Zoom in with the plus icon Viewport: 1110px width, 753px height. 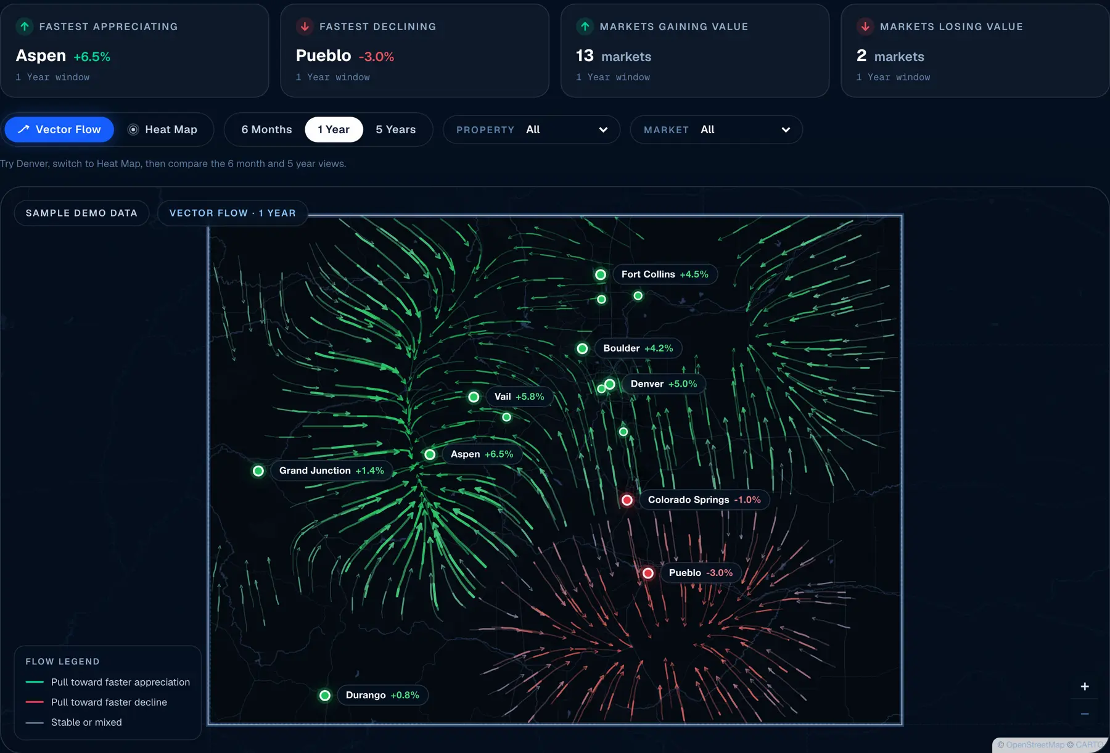click(x=1085, y=686)
